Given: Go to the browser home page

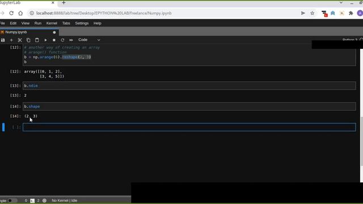Looking at the screenshot, I should coord(20,13).
